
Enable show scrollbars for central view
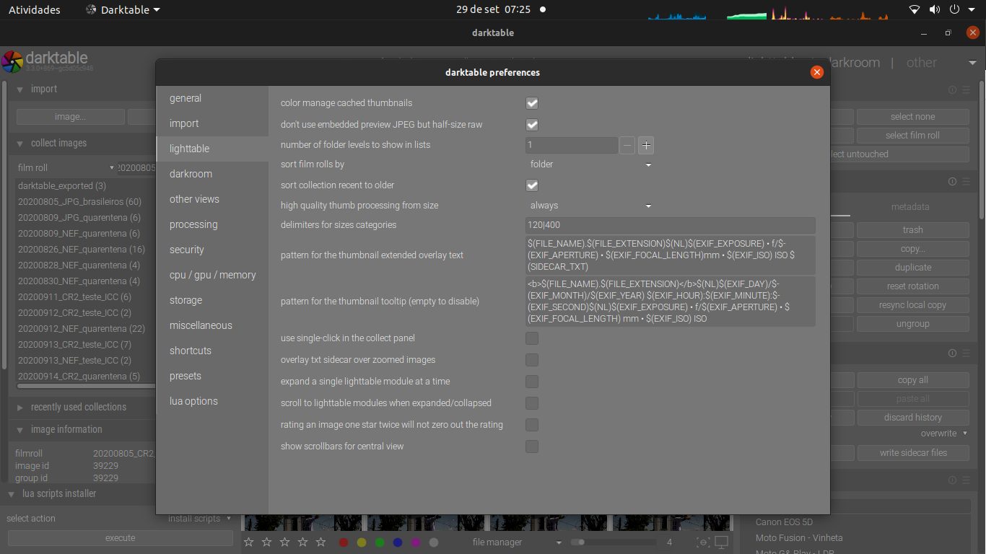[x=532, y=447]
